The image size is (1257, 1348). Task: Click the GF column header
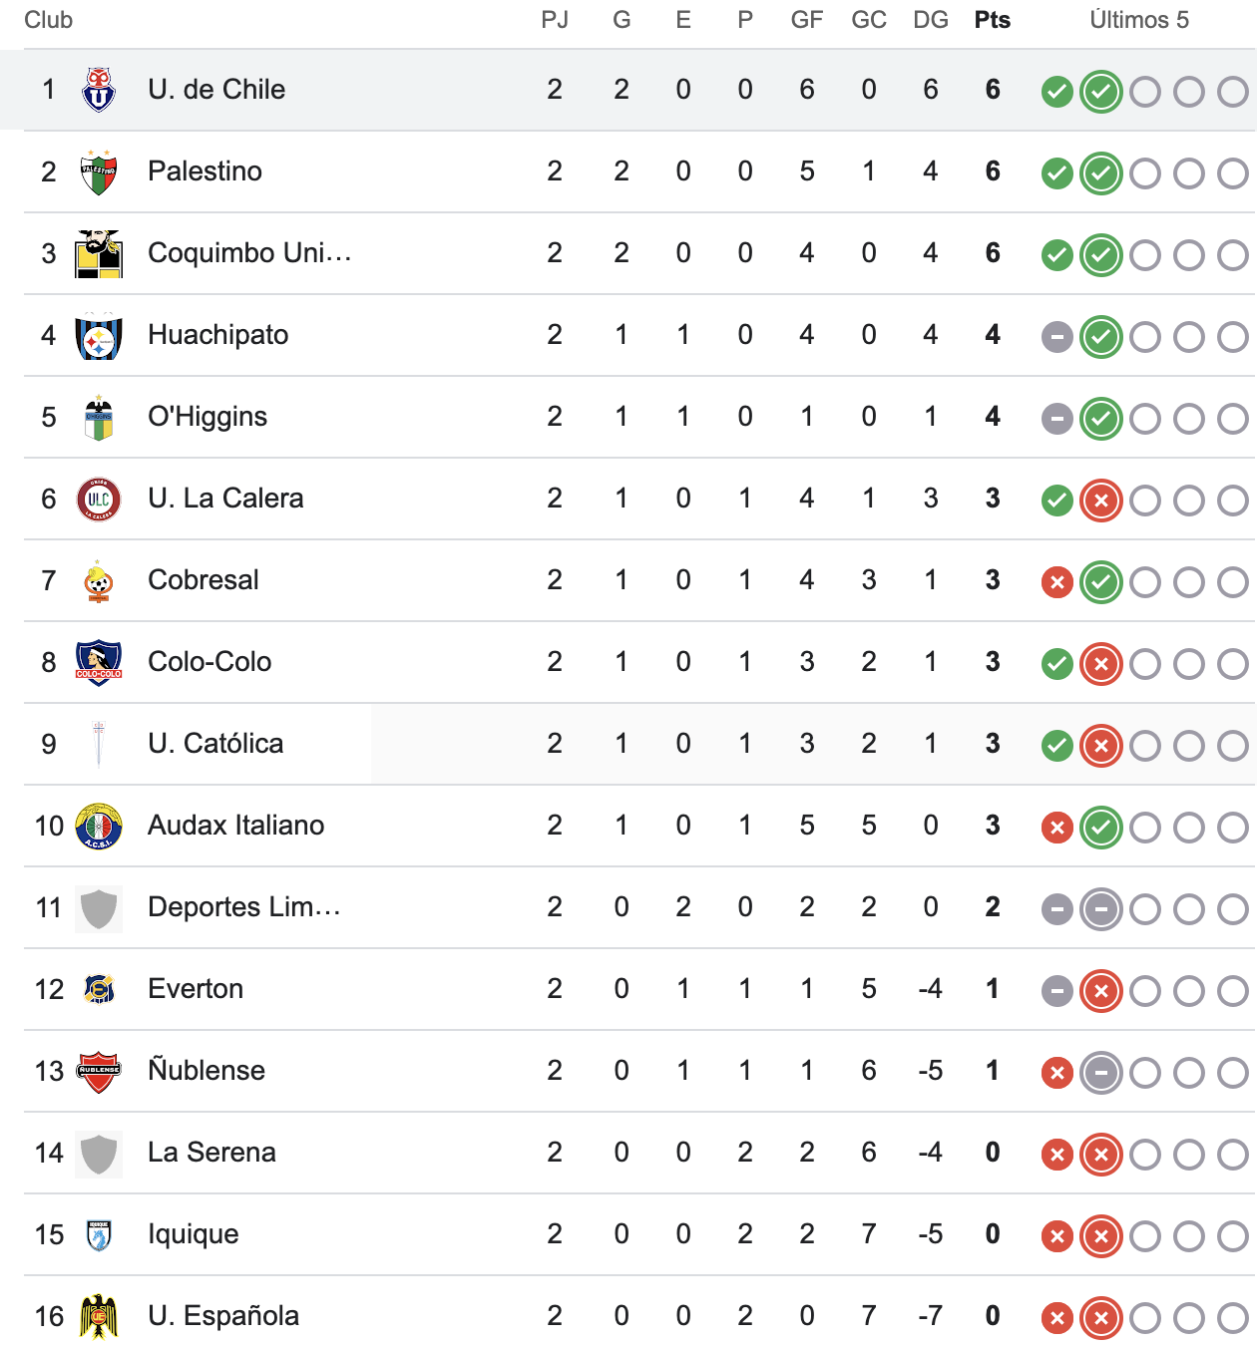click(x=808, y=19)
